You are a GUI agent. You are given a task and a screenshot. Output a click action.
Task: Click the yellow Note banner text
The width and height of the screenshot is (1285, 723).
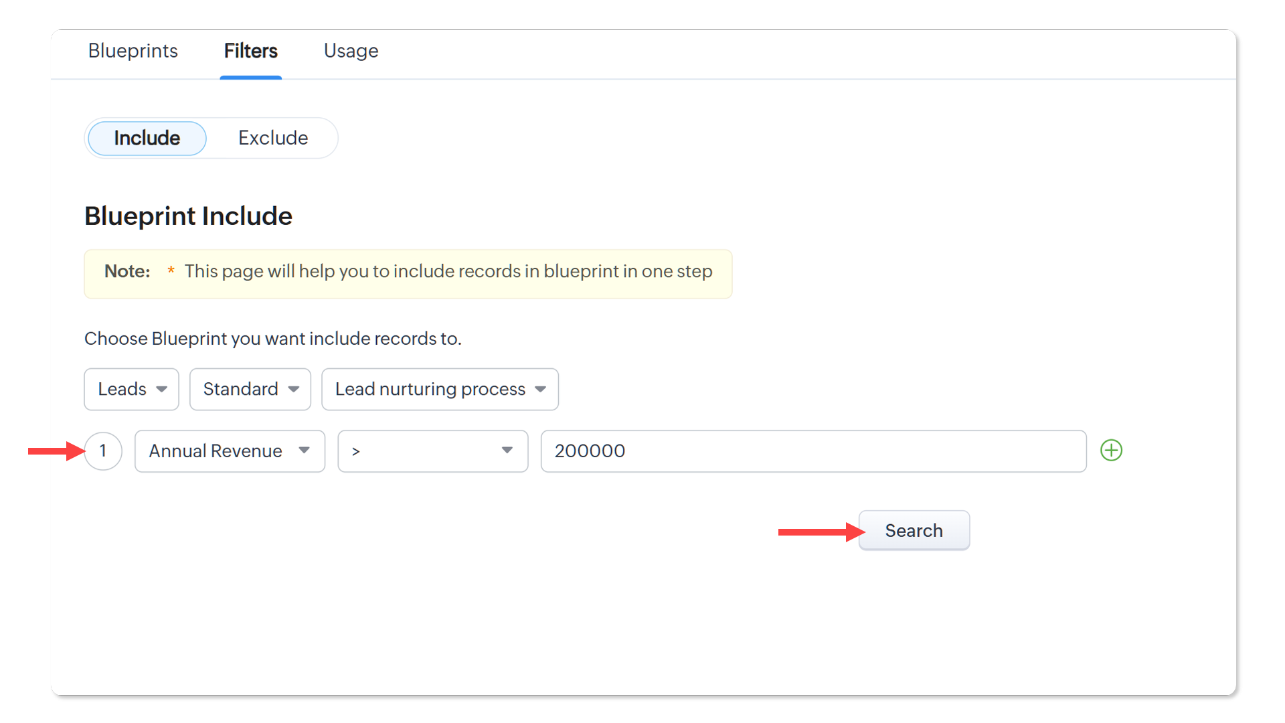pyautogui.click(x=448, y=272)
